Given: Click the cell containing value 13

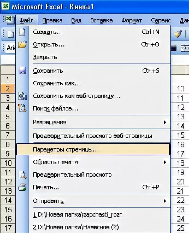Looking at the screenshot, I should [179, 117].
